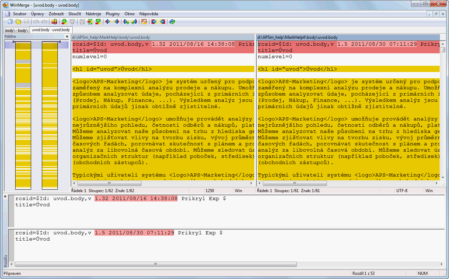Click diff pane bottom horizontal scrollbar

pyautogui.click(x=155, y=264)
